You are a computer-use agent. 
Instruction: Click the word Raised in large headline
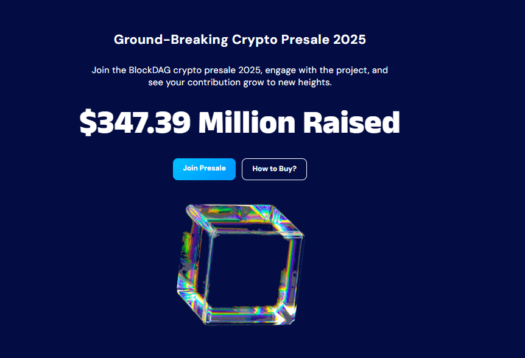(351, 122)
